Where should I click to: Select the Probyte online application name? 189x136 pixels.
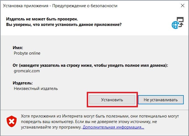(27, 53)
